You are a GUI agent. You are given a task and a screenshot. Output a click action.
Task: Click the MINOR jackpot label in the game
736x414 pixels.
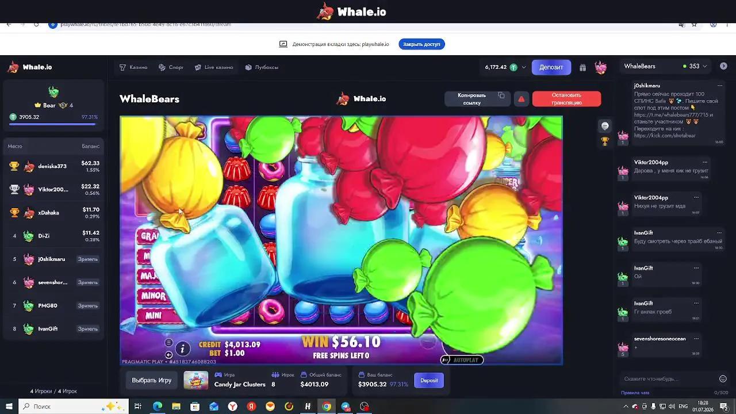153,296
